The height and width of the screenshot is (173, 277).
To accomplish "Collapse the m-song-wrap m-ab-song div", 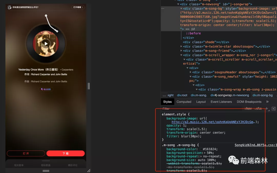I will coord(197,89).
